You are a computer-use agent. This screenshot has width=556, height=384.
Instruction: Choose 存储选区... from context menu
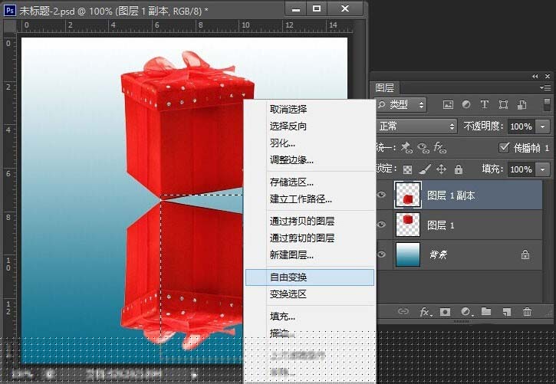pos(309,182)
